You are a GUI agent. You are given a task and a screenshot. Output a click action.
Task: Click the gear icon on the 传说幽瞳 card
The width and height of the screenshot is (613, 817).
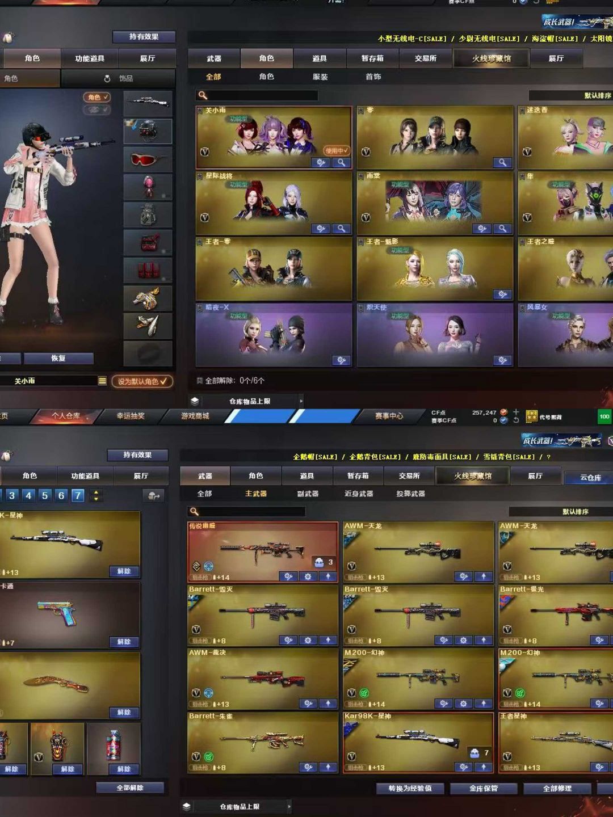click(x=308, y=576)
